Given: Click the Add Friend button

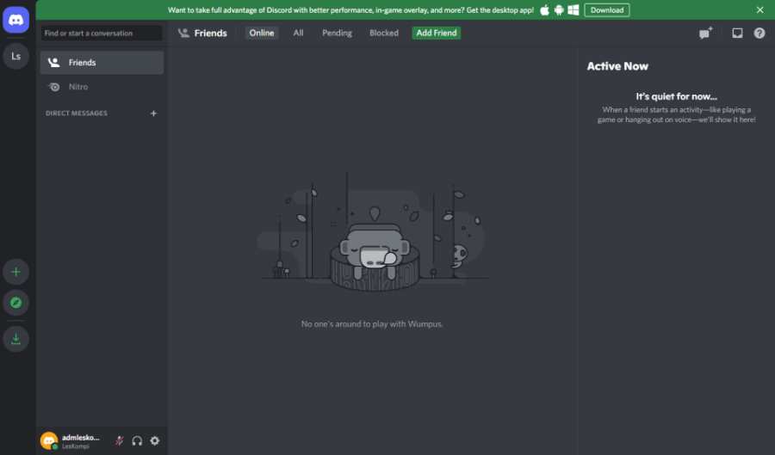Looking at the screenshot, I should click(x=437, y=33).
